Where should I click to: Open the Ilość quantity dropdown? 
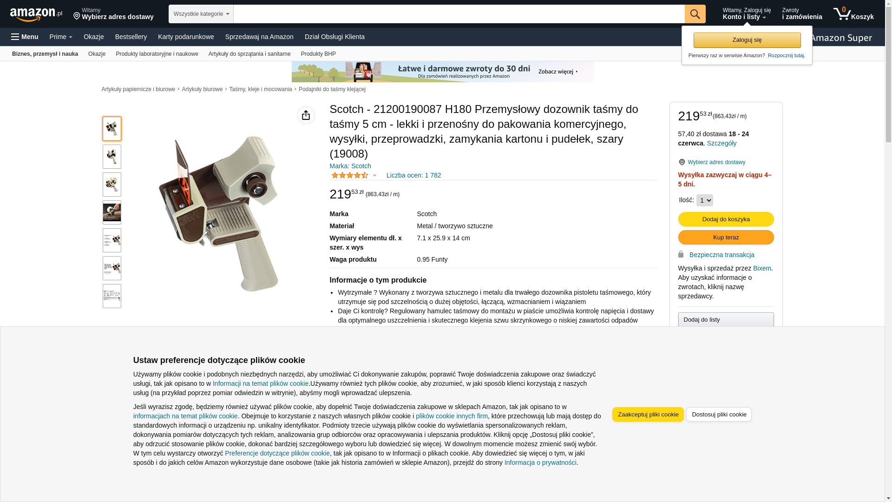(704, 200)
